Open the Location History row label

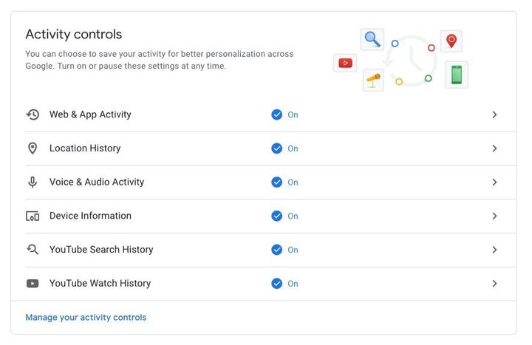[85, 148]
